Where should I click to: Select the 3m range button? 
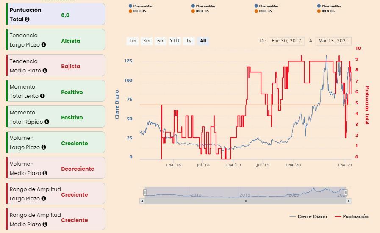point(147,41)
